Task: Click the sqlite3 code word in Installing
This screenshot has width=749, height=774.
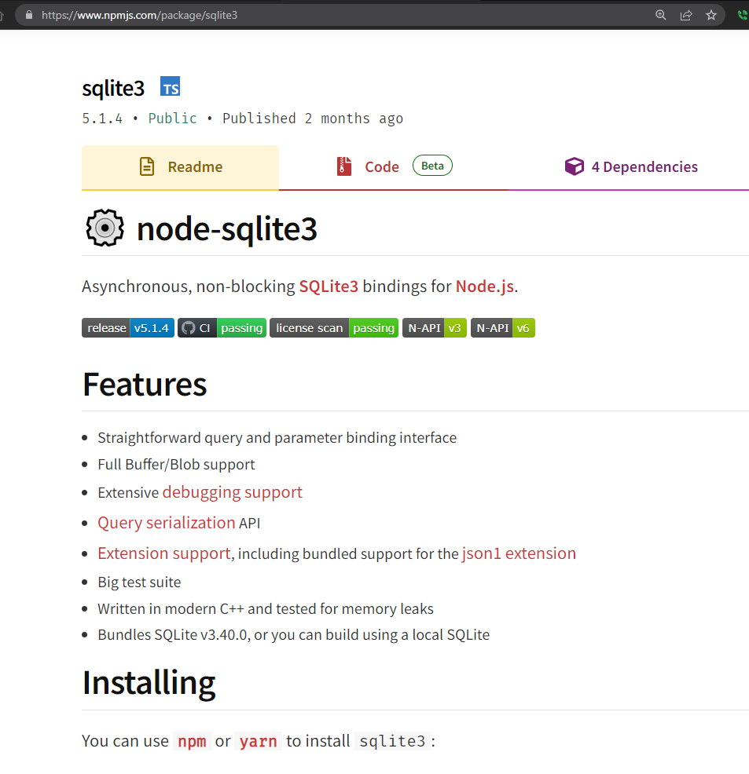Action: (392, 741)
